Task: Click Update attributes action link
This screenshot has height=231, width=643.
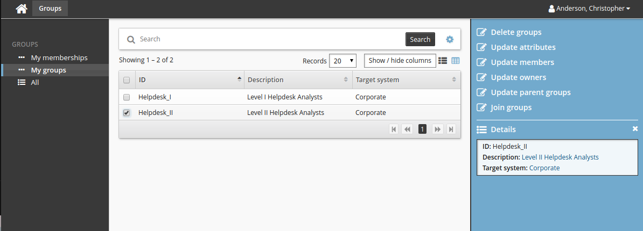Action: pyautogui.click(x=523, y=47)
